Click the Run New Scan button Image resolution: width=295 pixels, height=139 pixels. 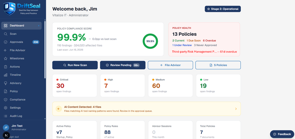(75, 65)
